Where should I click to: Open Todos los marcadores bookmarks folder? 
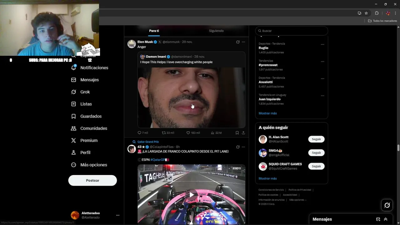point(382,21)
